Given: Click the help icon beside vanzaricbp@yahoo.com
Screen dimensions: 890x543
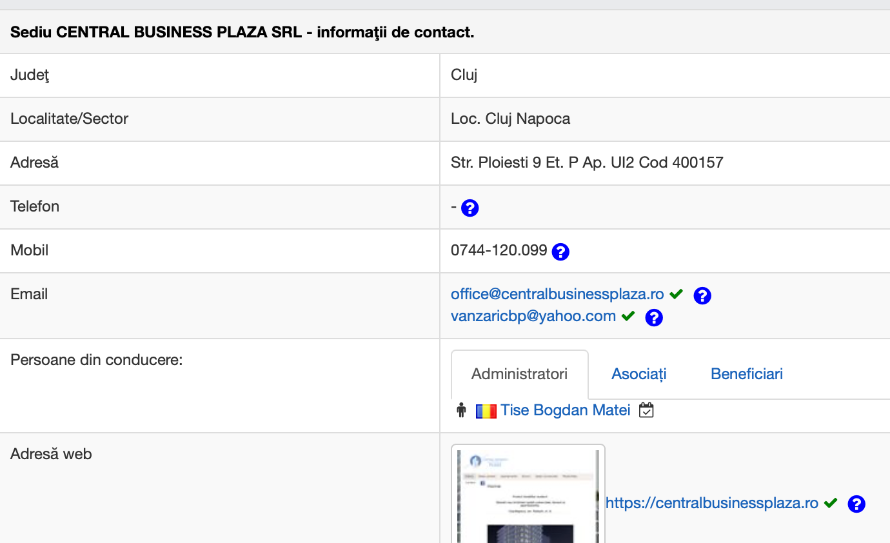Looking at the screenshot, I should tap(654, 317).
